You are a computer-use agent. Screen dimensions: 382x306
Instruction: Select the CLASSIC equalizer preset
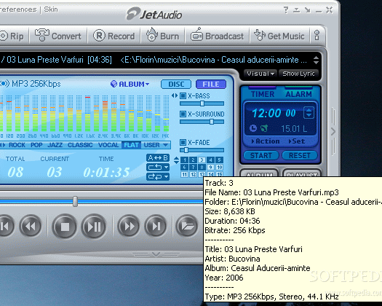tap(80, 145)
